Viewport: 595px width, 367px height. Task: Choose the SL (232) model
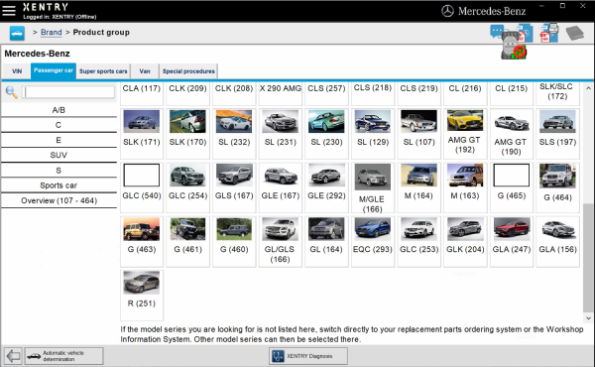234,134
